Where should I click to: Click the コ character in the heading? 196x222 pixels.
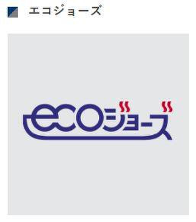tap(47, 11)
